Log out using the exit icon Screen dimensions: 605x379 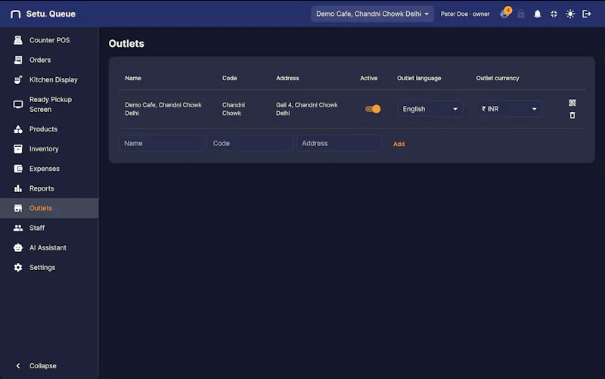click(587, 14)
